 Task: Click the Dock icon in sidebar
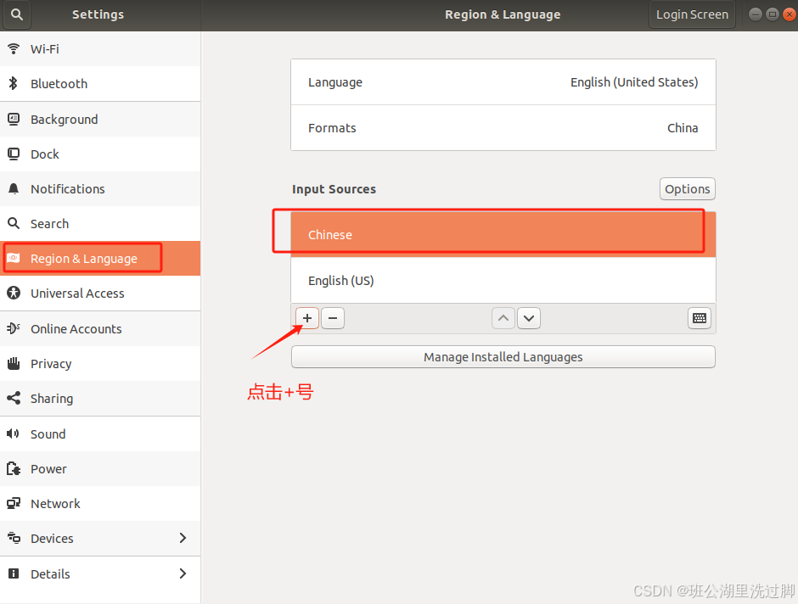pyautogui.click(x=14, y=154)
